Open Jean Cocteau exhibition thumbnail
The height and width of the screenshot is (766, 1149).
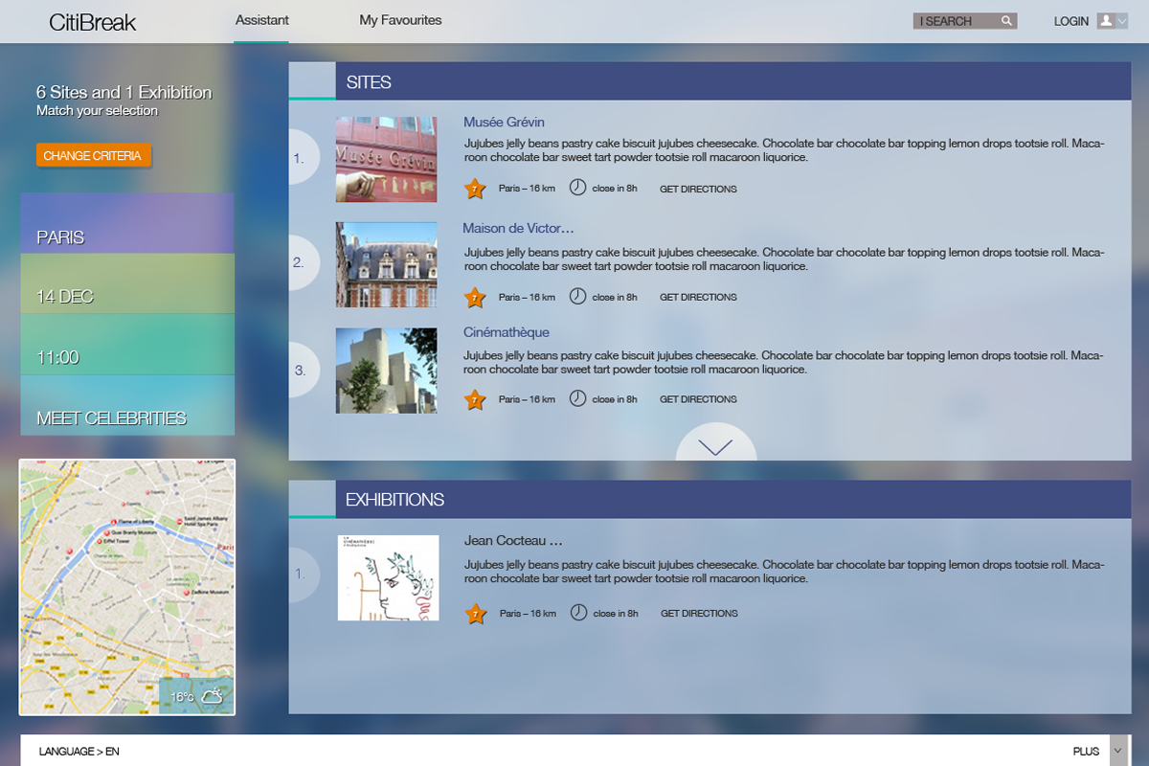click(x=388, y=577)
